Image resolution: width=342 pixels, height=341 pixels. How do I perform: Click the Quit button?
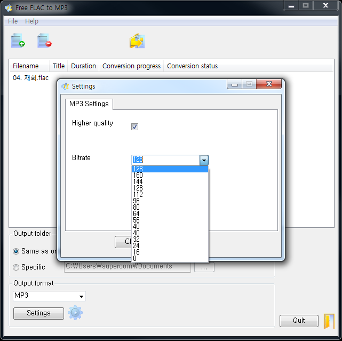click(x=299, y=321)
